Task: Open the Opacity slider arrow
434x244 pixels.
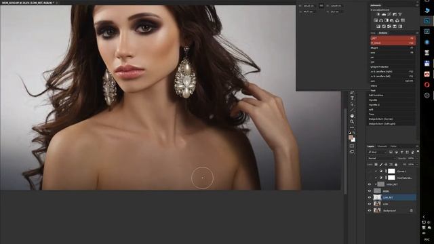Action: click(417, 158)
